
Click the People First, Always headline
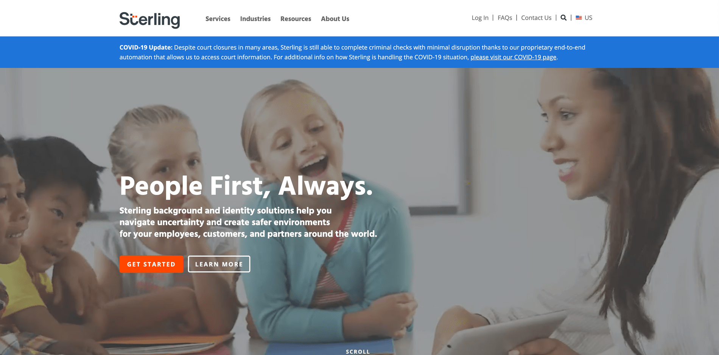[x=246, y=186]
